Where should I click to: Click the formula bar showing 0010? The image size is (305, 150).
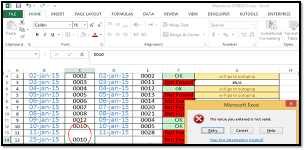point(184,55)
